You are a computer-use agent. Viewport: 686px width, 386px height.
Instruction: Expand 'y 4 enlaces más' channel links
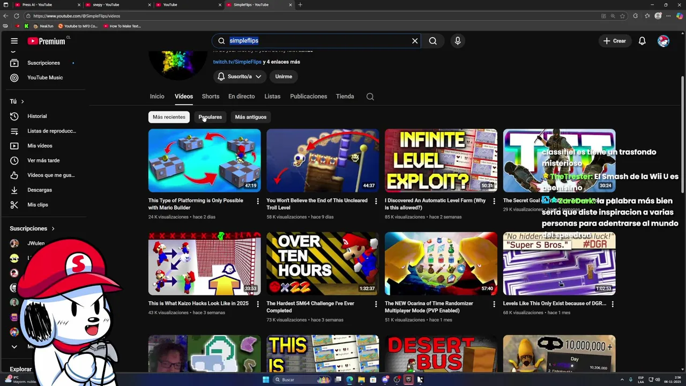(281, 62)
